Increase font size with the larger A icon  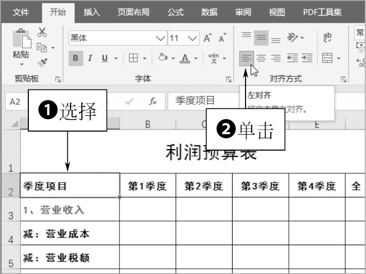[207, 38]
